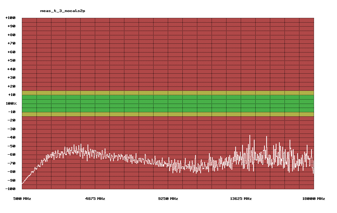This screenshot has width=337, height=213.
Task: Click the -100 y-axis label
Action: [x=10, y=189]
